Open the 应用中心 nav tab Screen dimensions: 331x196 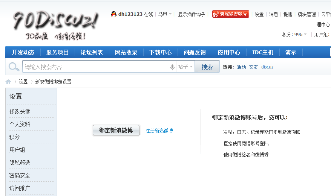pyautogui.click(x=229, y=52)
